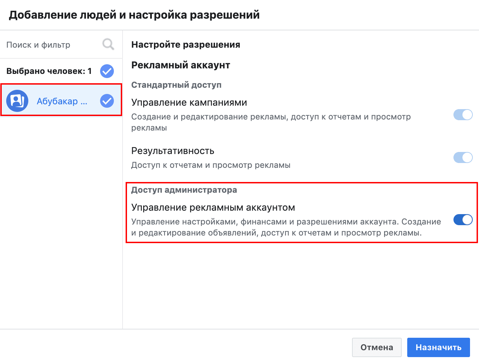This screenshot has height=364, width=479.
Task: Click the Абубакар profile avatar icon
Action: click(17, 101)
